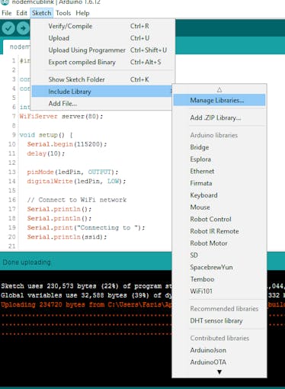The width and height of the screenshot is (285, 389).
Task: Click console line 'Sketch uses 230,573 bytes'
Action: [x=86, y=286]
